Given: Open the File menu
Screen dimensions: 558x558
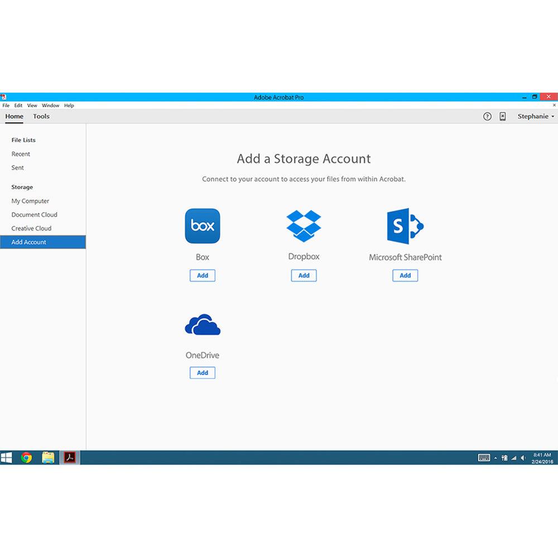Looking at the screenshot, I should 6,105.
